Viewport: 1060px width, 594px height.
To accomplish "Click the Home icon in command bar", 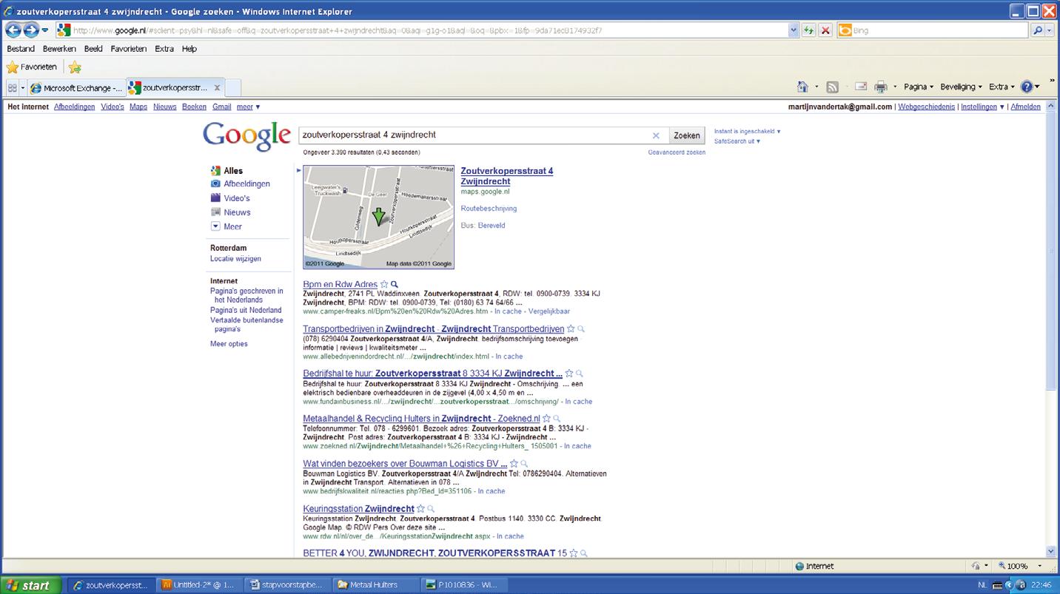I will click(802, 87).
